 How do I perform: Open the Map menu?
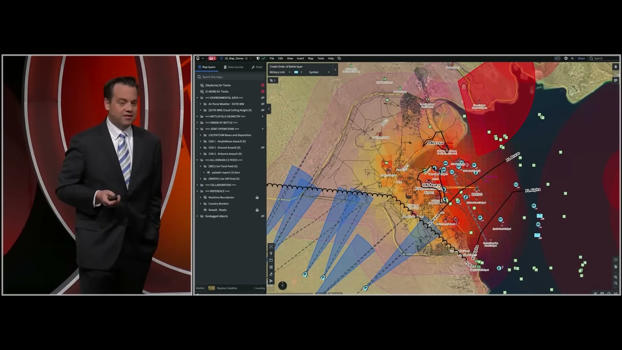(x=311, y=58)
